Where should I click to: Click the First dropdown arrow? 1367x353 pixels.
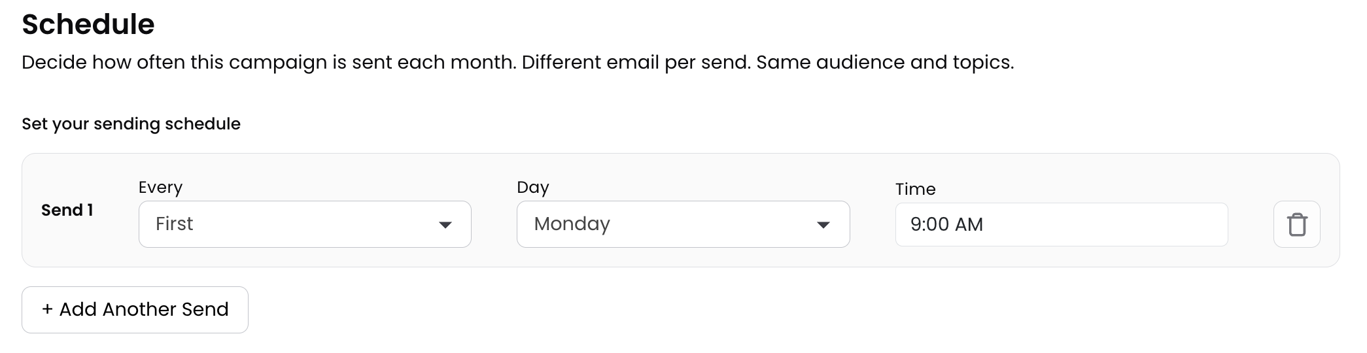[445, 225]
